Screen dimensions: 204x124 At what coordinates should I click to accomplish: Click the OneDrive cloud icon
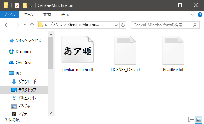pos(11,63)
